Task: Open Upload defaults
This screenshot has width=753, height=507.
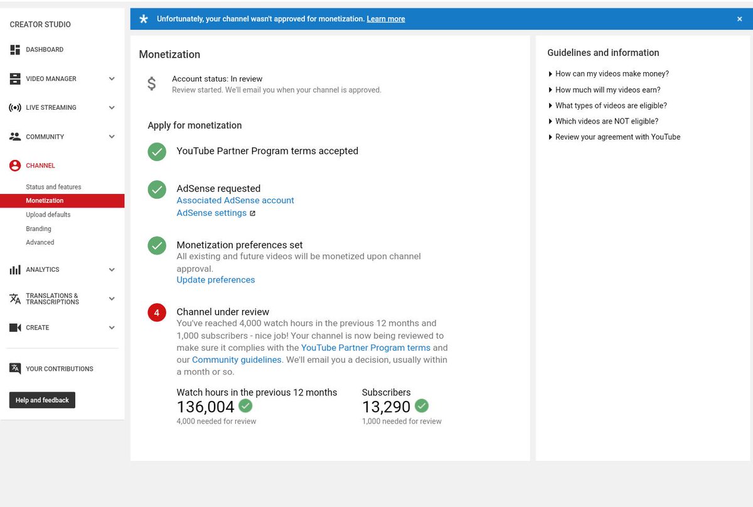Action: pyautogui.click(x=48, y=215)
